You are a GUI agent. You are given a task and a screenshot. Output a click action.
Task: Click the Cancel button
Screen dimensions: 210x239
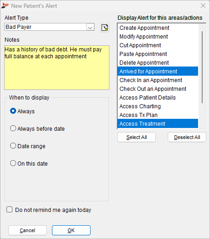(x=28, y=230)
